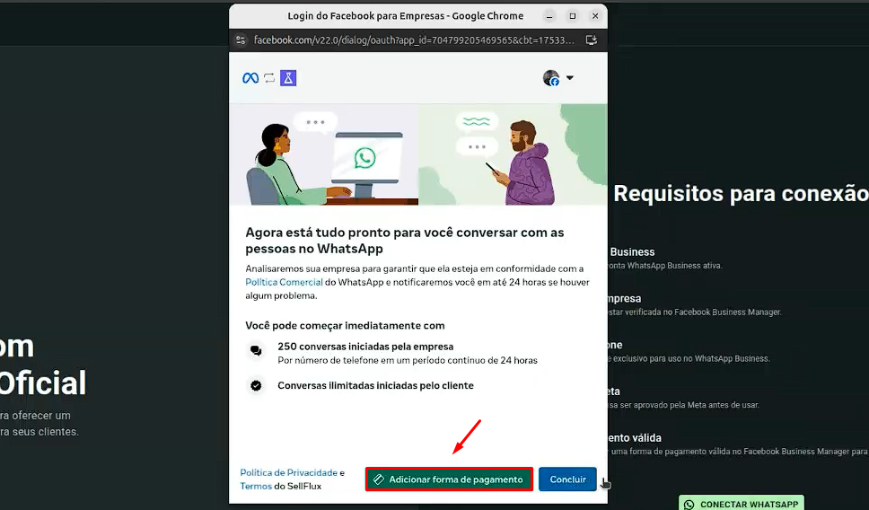
Task: Click the Conectar WhatsApp button
Action: coord(741,504)
